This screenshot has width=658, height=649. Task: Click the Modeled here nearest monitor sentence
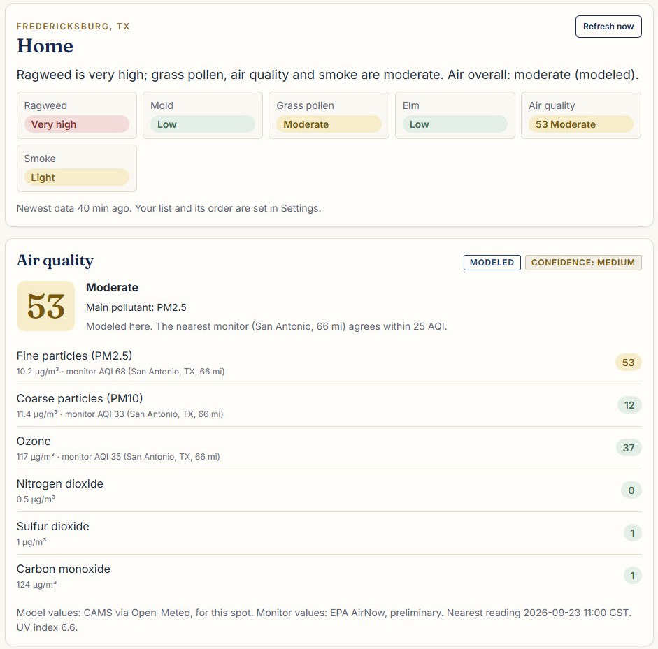266,327
